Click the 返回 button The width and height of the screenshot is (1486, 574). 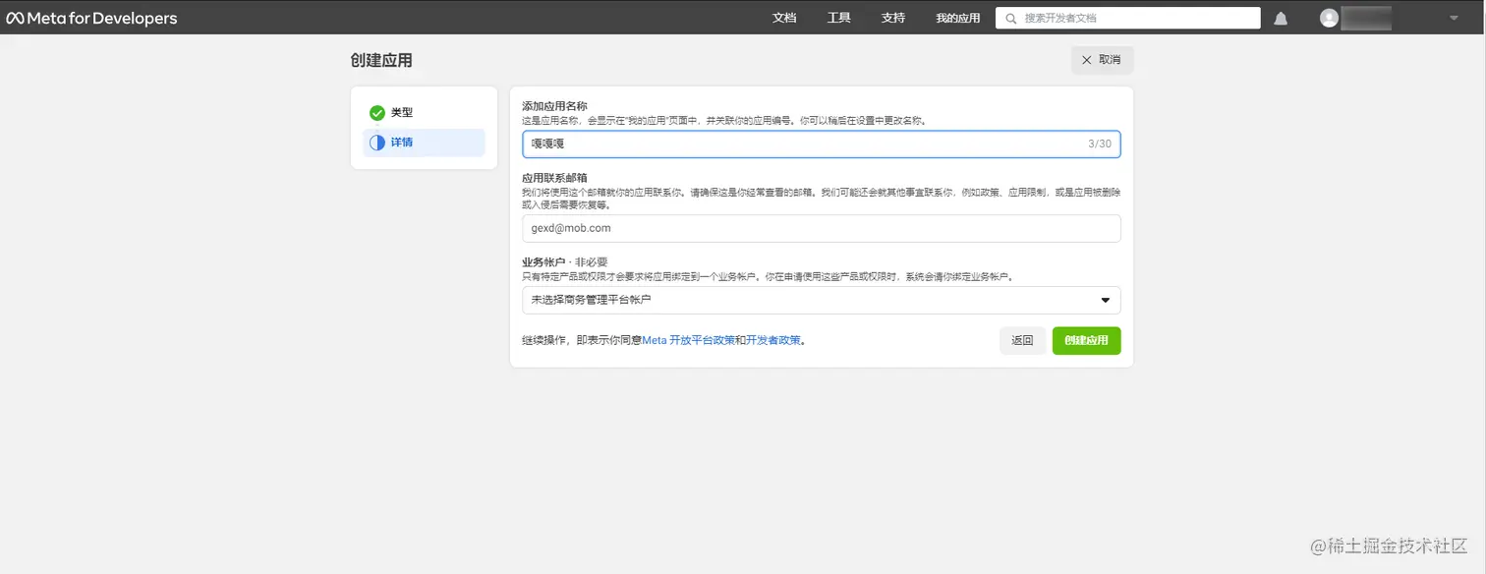point(1022,340)
